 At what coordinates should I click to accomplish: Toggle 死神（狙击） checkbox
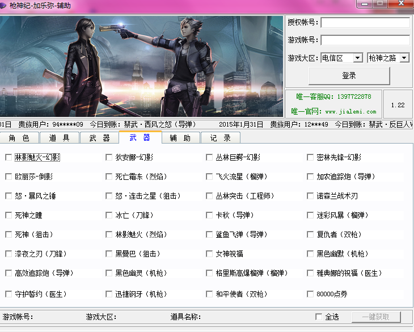9,234
